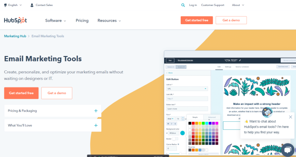Screen dimensions: 296x157
Task: Switch to the editor's Edit tab
Action: [x=219, y=67]
